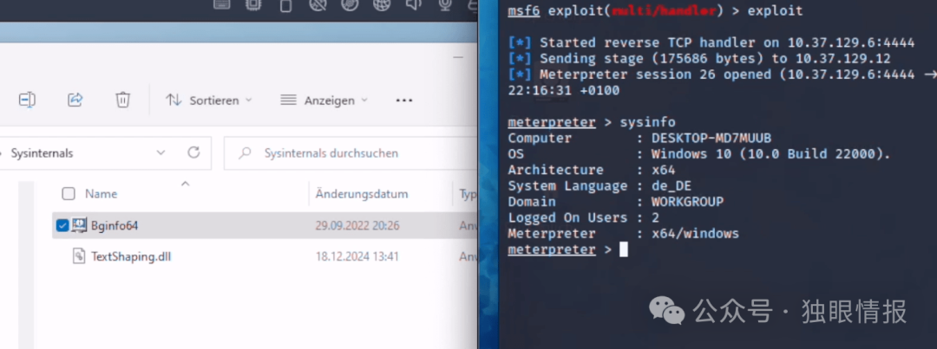Screen dimensions: 937x349
Task: Click the TextShaping.dll file icon
Action: [x=79, y=256]
